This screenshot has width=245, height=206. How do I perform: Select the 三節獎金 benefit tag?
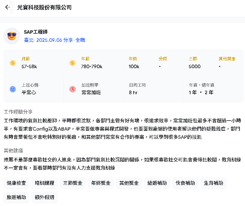[x=73, y=183]
